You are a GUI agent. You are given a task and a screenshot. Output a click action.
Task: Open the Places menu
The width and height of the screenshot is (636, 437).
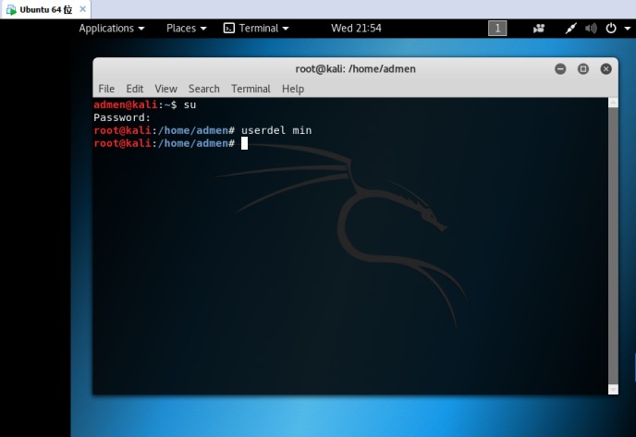(x=186, y=29)
